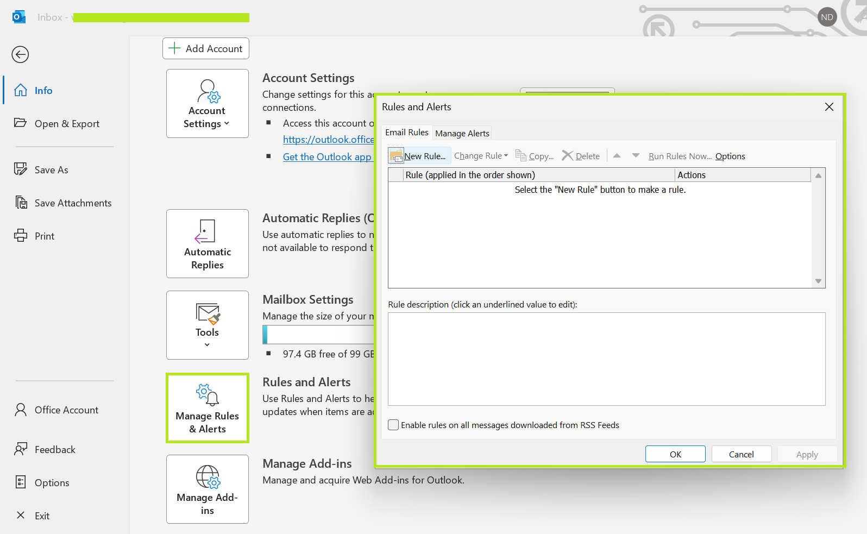Click Run Rules Now
The height and width of the screenshot is (534, 867).
(x=680, y=156)
